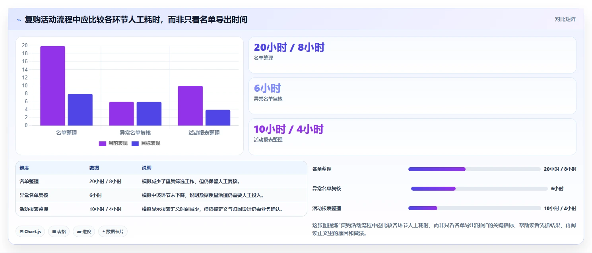Click table cell 20小时 / 8小时
The image size is (592, 253).
pos(105,182)
